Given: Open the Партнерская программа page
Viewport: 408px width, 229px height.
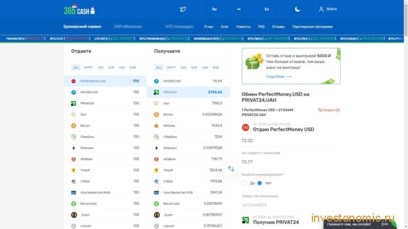Looking at the screenshot, I should [x=312, y=27].
